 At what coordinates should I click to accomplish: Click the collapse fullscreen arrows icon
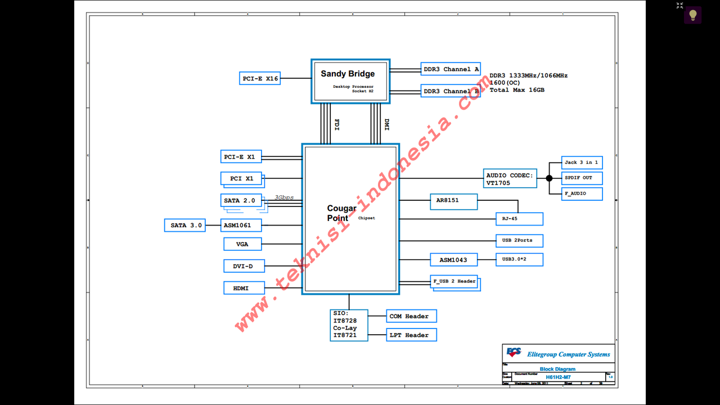point(679,5)
